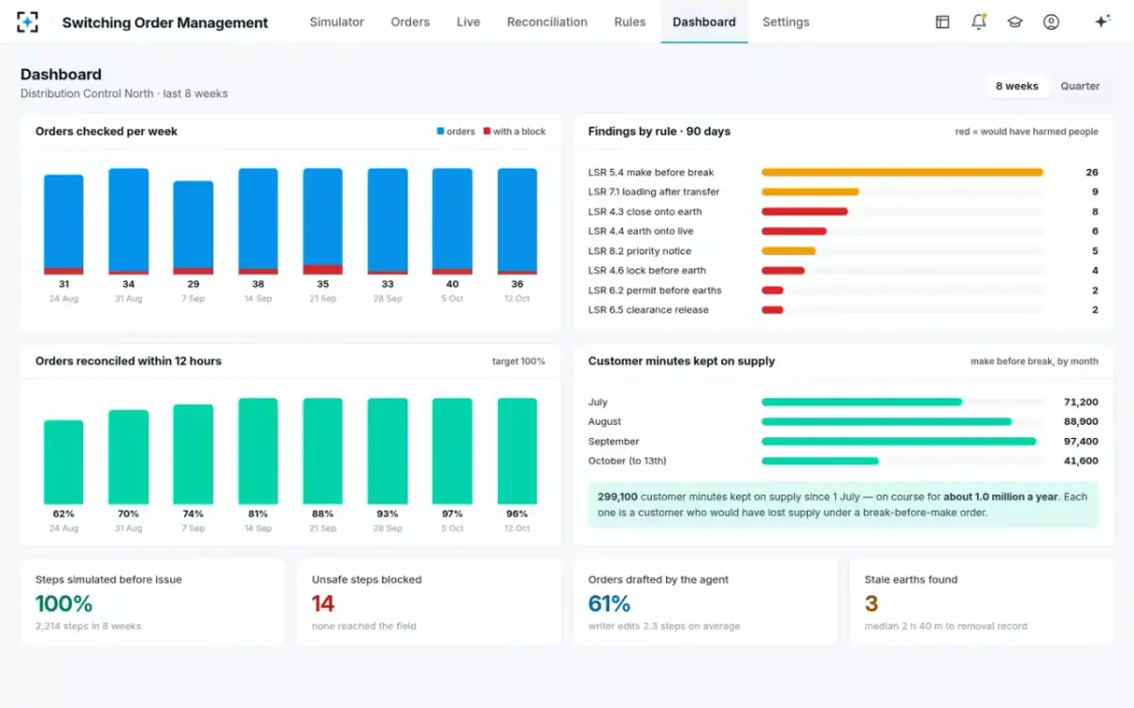The height and width of the screenshot is (708, 1134).
Task: Click the October (to 13th) label
Action: pos(627,461)
